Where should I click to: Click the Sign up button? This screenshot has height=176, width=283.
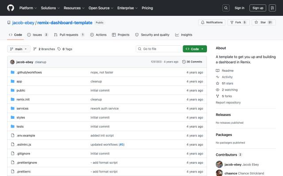[x=257, y=8]
